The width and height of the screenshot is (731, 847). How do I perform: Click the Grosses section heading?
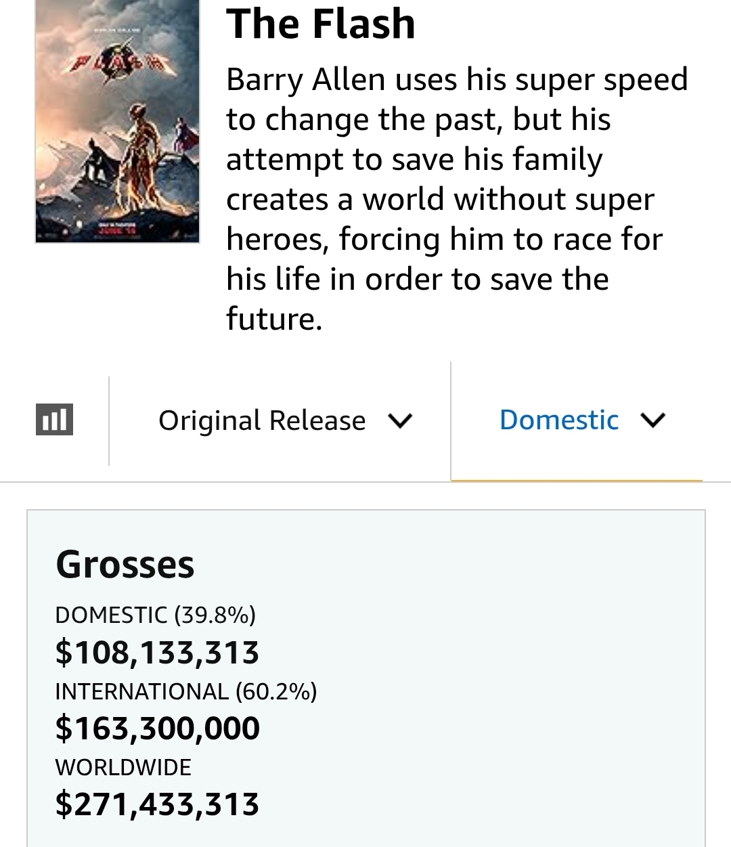click(x=125, y=565)
